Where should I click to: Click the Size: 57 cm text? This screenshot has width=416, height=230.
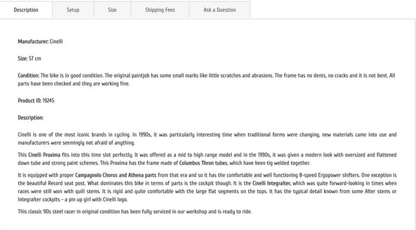(30, 59)
